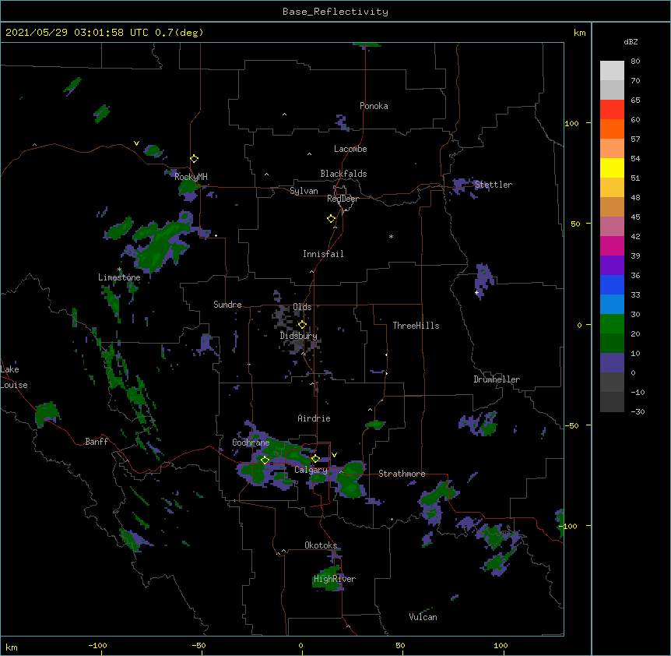Viewport: 671px width, 656px height.
Task: Select the blue 36-33 dBZ legend swatch
Action: pos(612,285)
